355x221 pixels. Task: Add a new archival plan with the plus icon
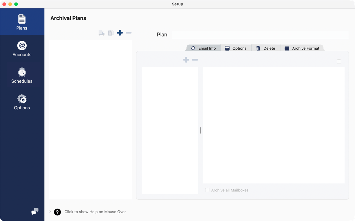[x=120, y=33]
